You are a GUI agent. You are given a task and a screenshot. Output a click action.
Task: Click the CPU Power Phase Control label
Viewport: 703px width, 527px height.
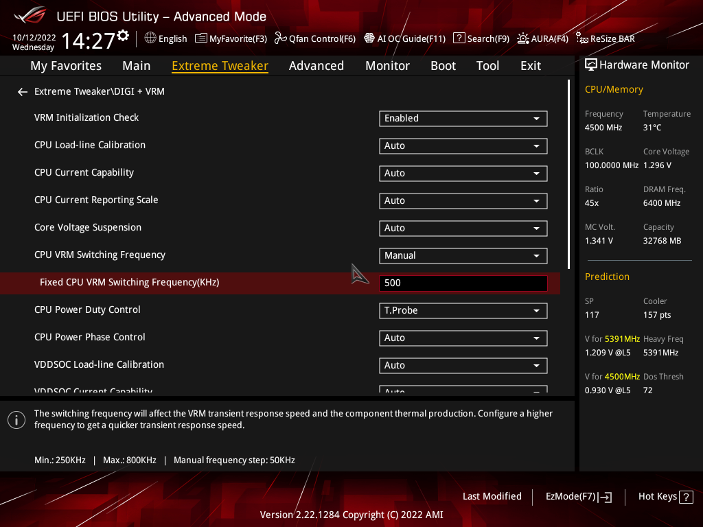point(90,337)
